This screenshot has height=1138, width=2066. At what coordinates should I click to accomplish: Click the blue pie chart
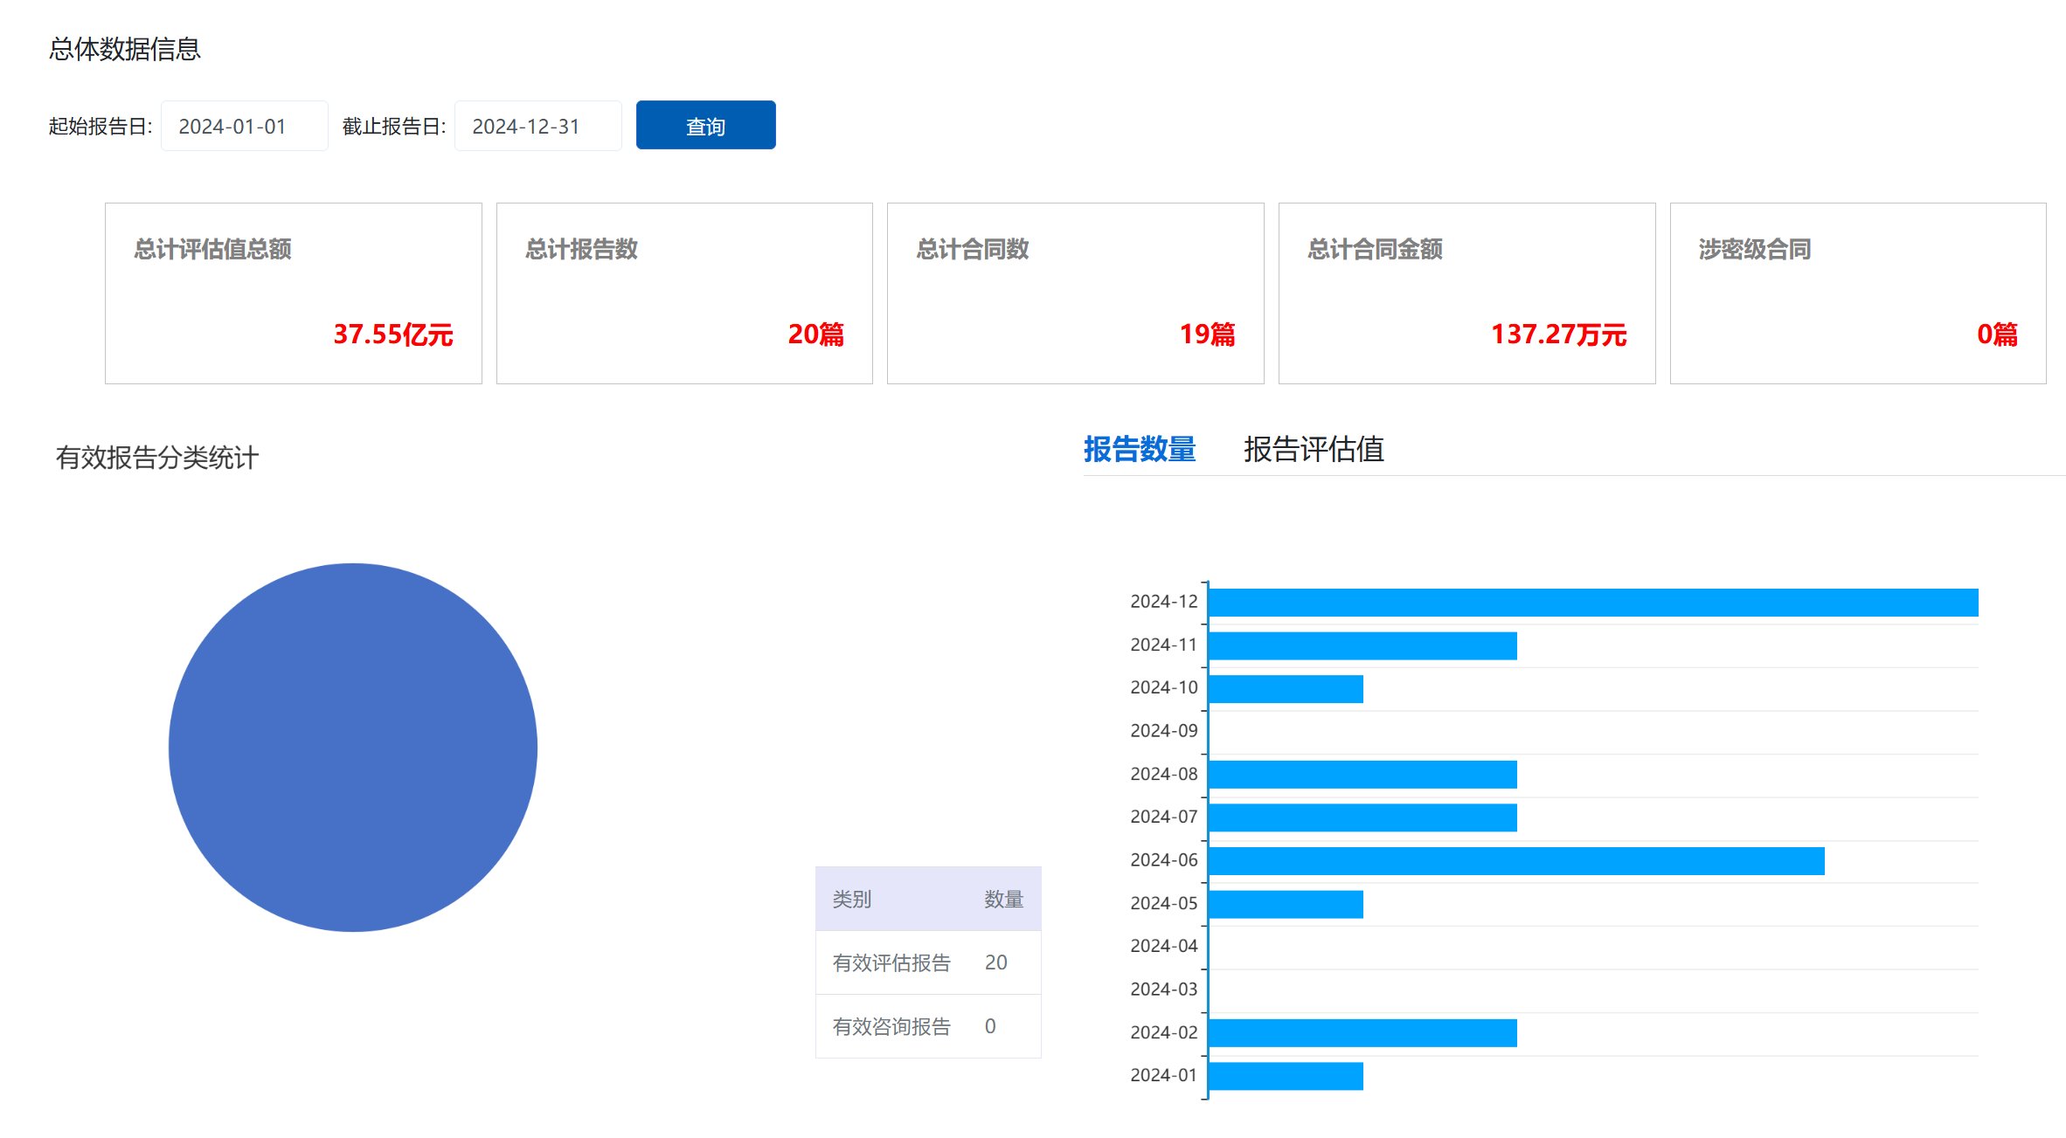pos(353,748)
